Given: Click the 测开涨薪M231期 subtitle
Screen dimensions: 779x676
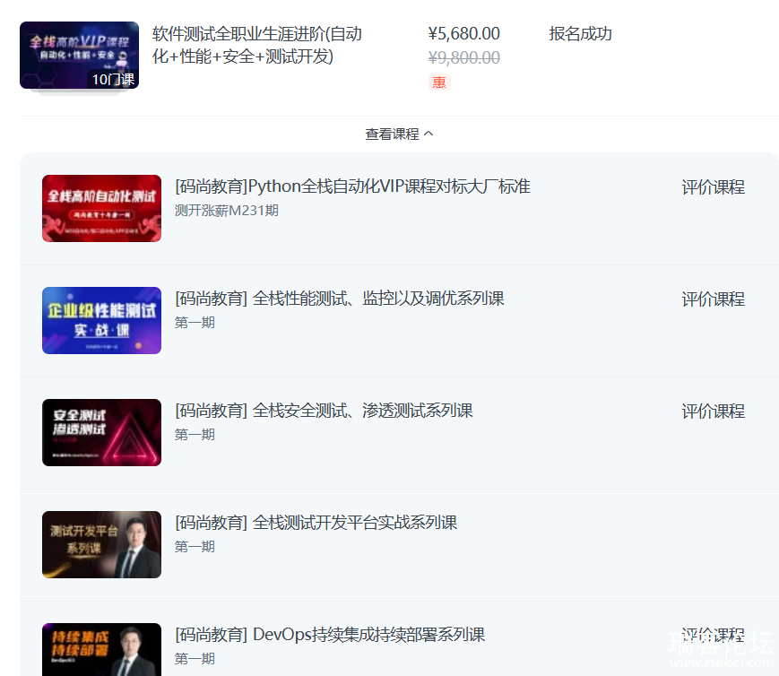Looking at the screenshot, I should pos(227,211).
